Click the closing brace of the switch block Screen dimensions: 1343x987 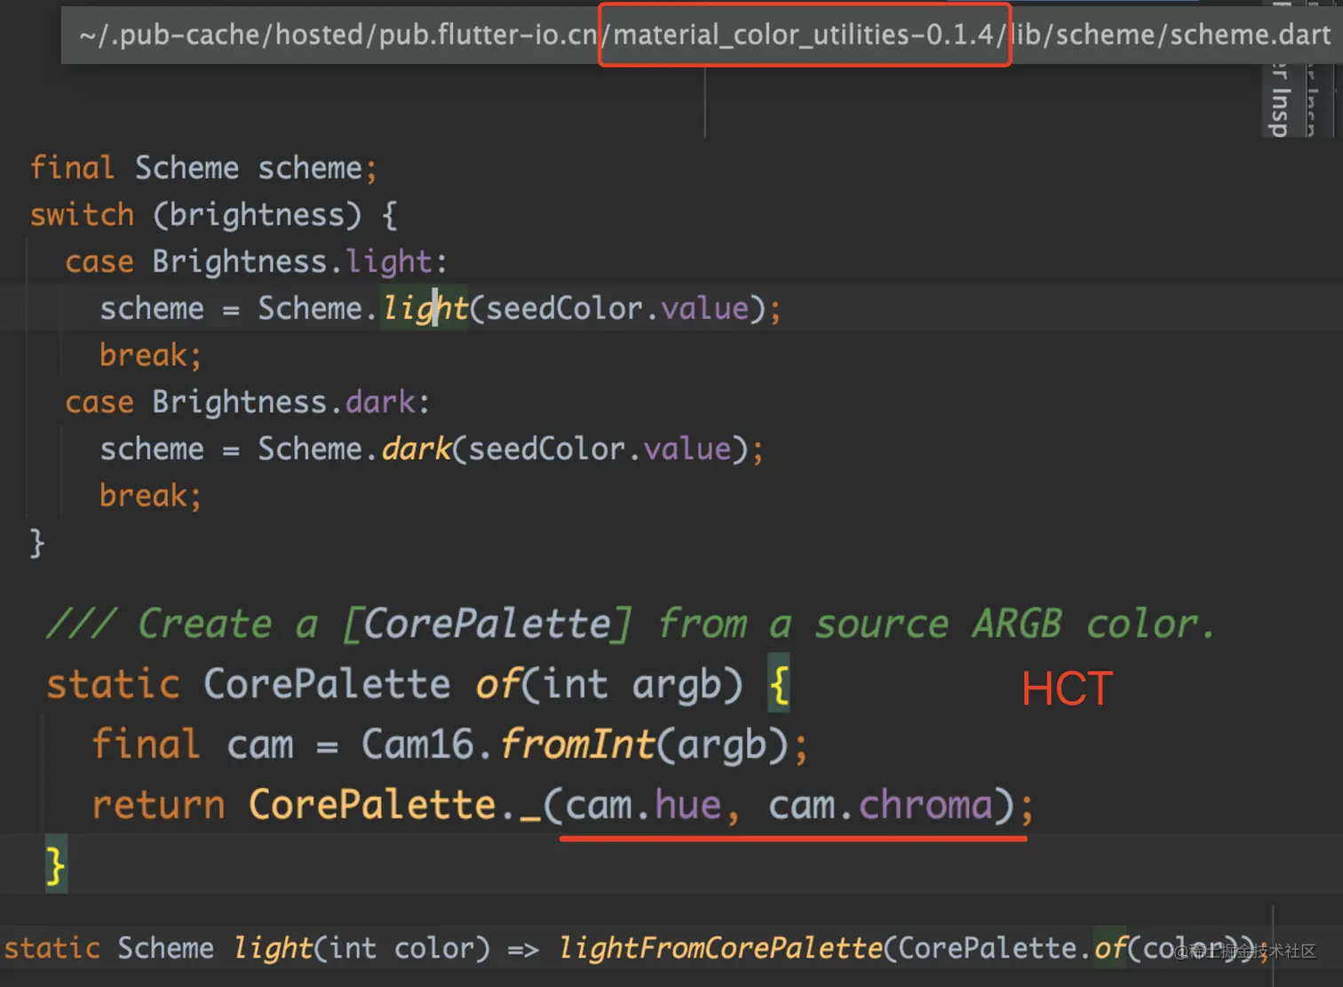pyautogui.click(x=36, y=542)
